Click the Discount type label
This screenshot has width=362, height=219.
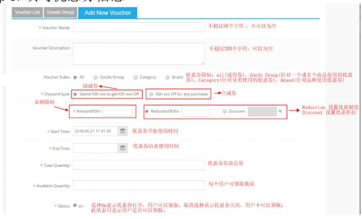tap(57, 94)
